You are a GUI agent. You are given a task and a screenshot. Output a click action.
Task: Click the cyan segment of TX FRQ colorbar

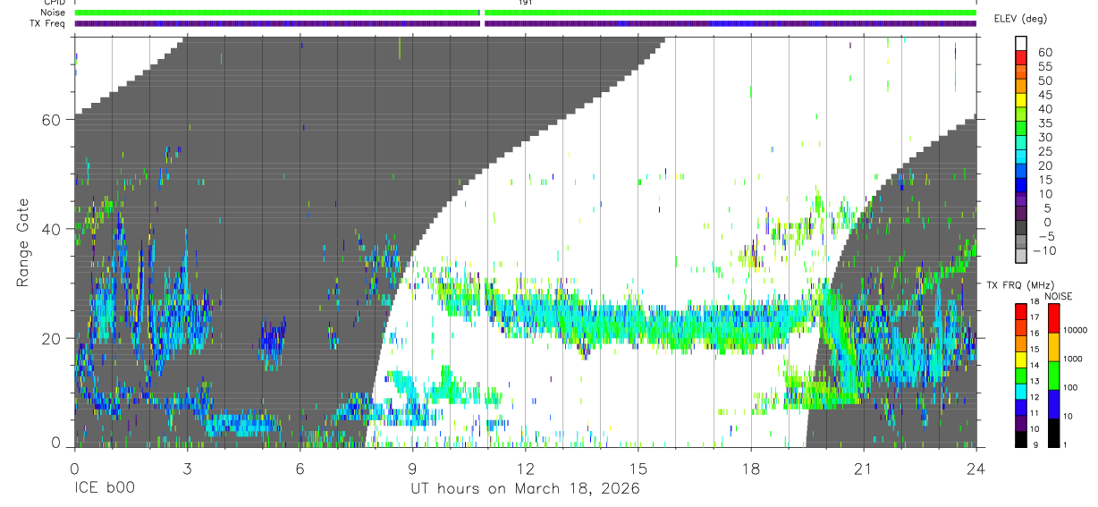(x=1019, y=391)
